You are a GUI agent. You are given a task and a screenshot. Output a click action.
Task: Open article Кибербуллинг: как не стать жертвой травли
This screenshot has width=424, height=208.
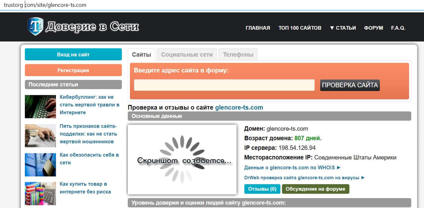point(90,105)
